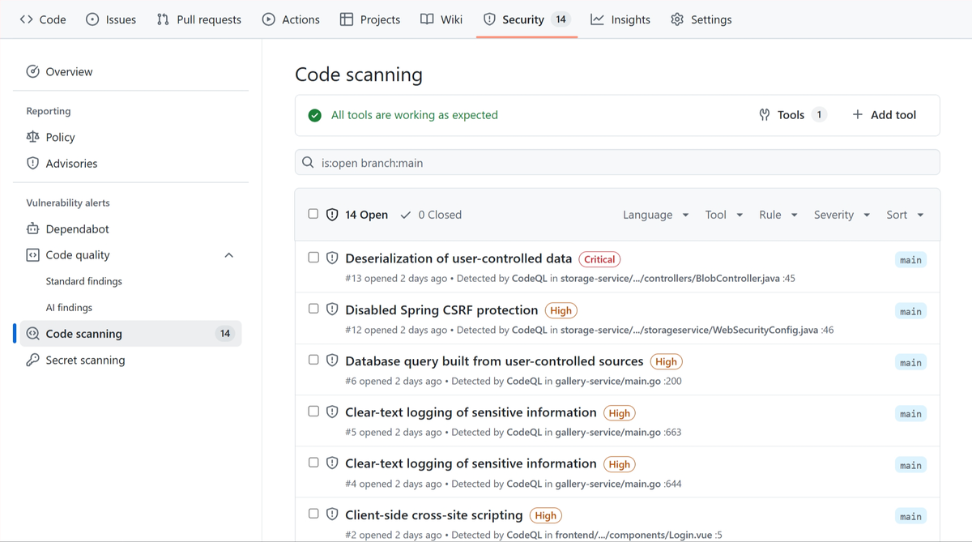Open the Insights tab

[x=620, y=19]
